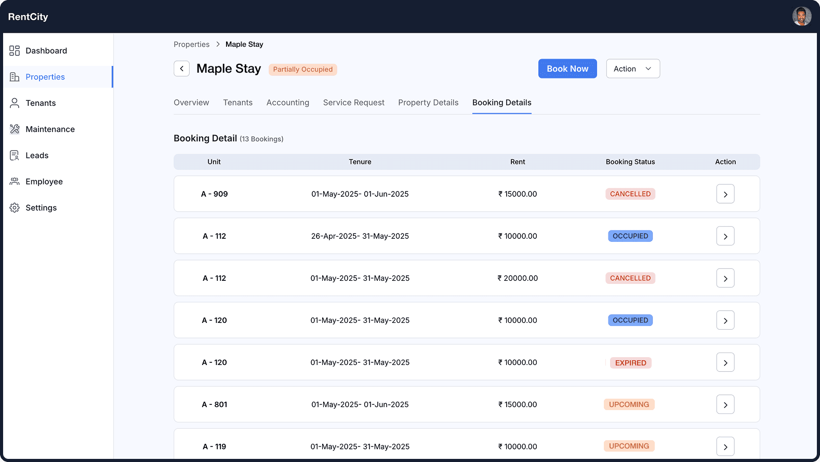Open the user profile avatar
Screen dimensions: 820x462
click(x=801, y=17)
